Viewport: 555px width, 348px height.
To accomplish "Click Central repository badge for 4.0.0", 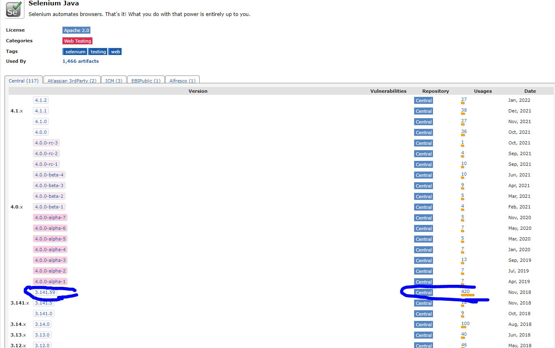I will point(424,133).
